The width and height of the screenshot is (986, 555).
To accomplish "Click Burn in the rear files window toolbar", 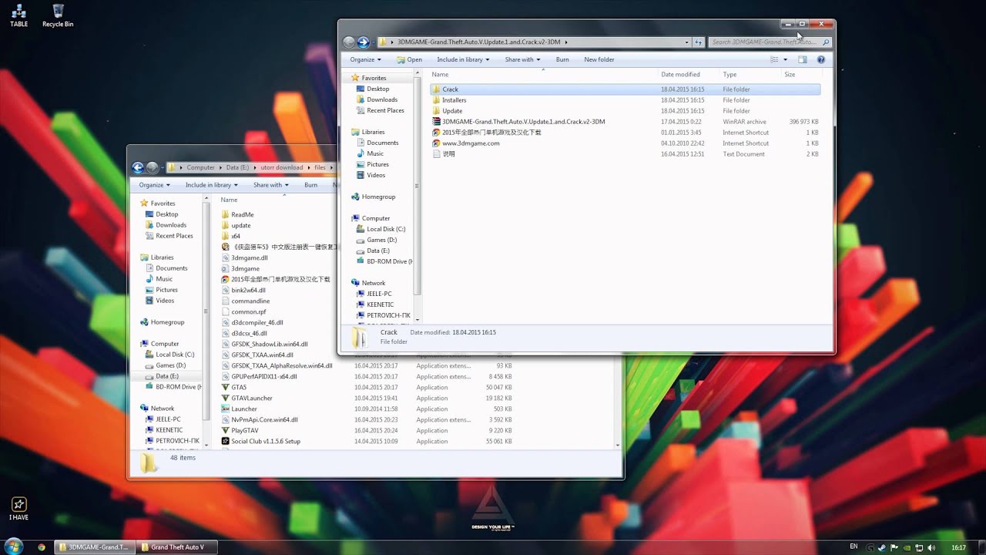I will pyautogui.click(x=310, y=185).
